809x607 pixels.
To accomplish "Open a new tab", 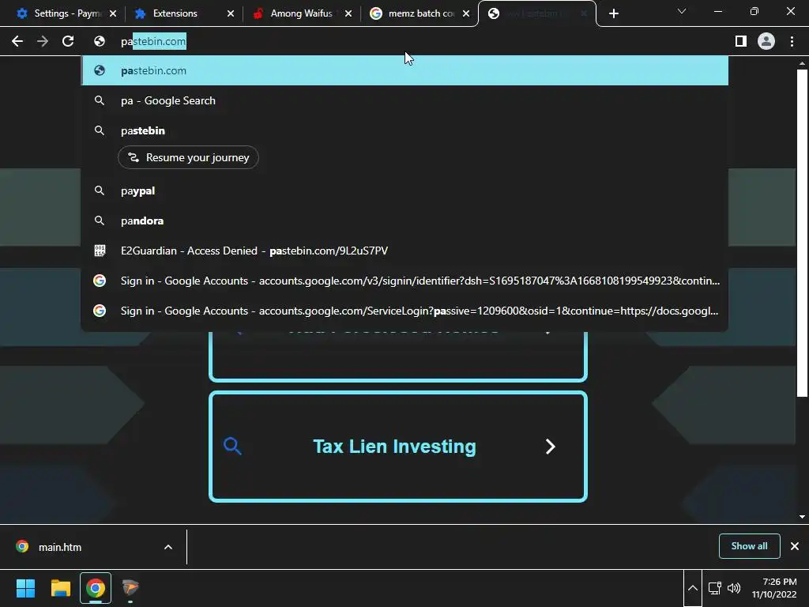I will pos(613,13).
